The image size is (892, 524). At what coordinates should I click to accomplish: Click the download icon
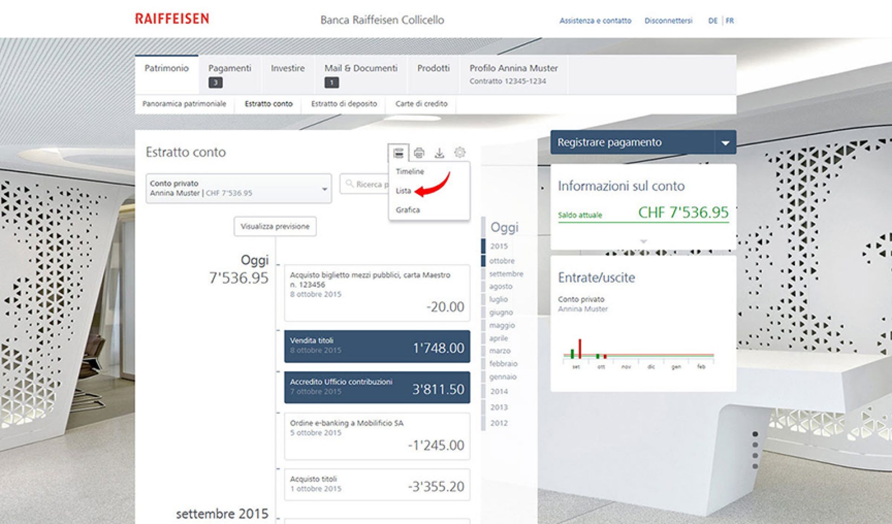[439, 153]
